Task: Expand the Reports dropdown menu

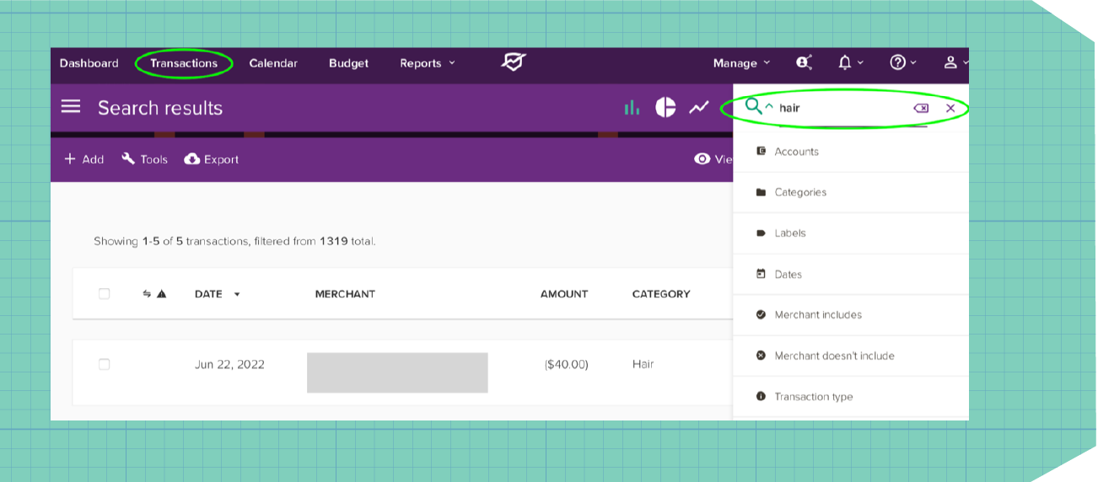Action: click(x=427, y=63)
